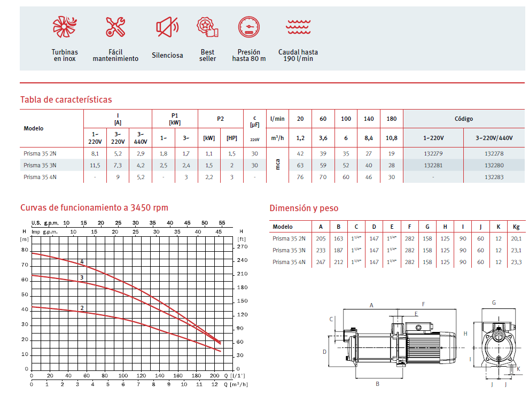Select product code 132283
The image size is (529, 395).
click(494, 177)
